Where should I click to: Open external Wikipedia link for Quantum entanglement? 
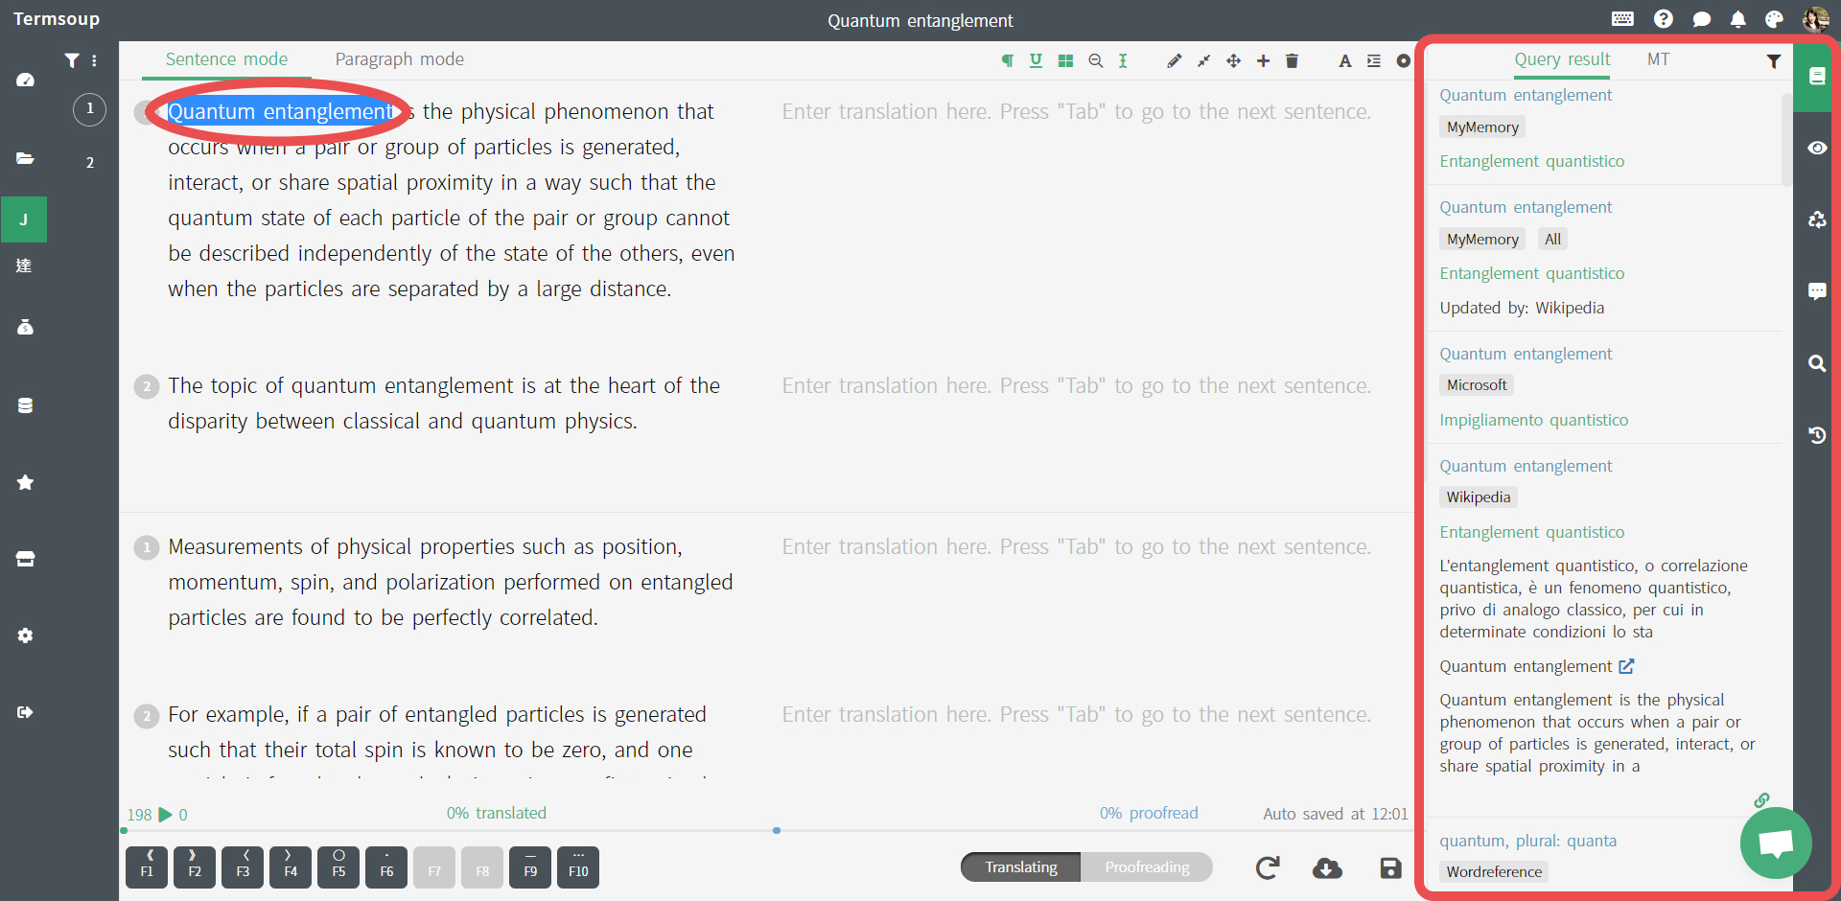point(1626,666)
